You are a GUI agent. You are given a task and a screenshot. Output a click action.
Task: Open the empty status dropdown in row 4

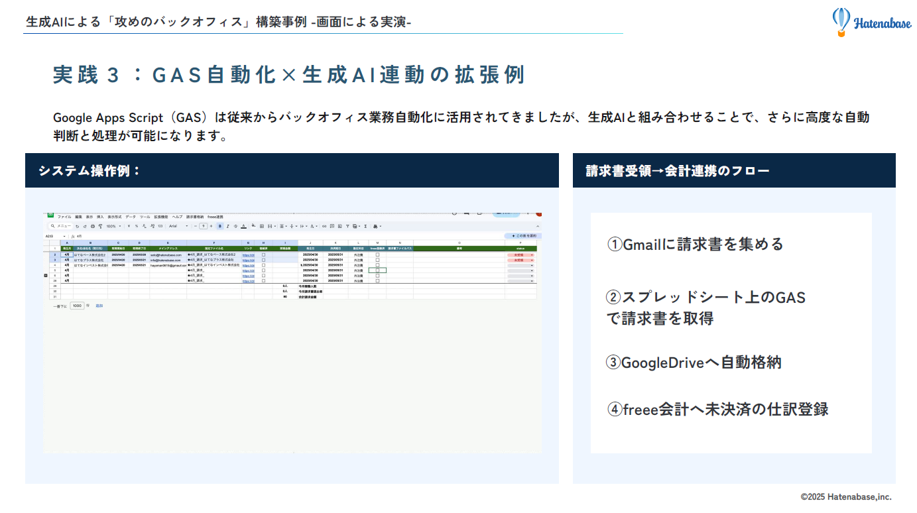point(520,265)
